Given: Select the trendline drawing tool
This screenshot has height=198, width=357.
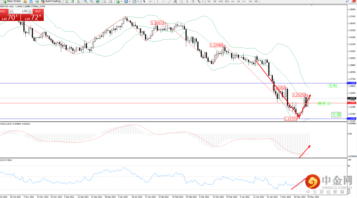Looking at the screenshot, I should pyautogui.click(x=169, y=1).
